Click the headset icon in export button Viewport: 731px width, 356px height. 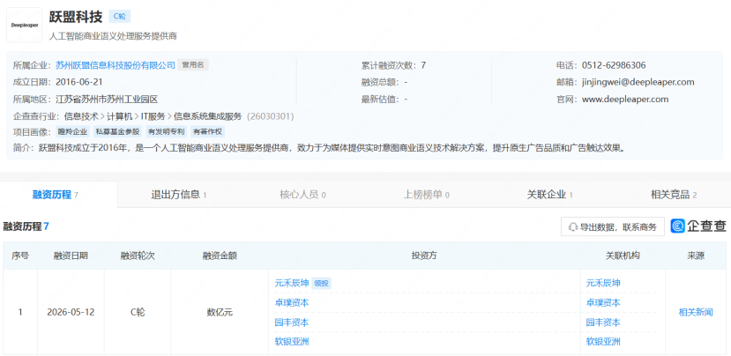(573, 227)
